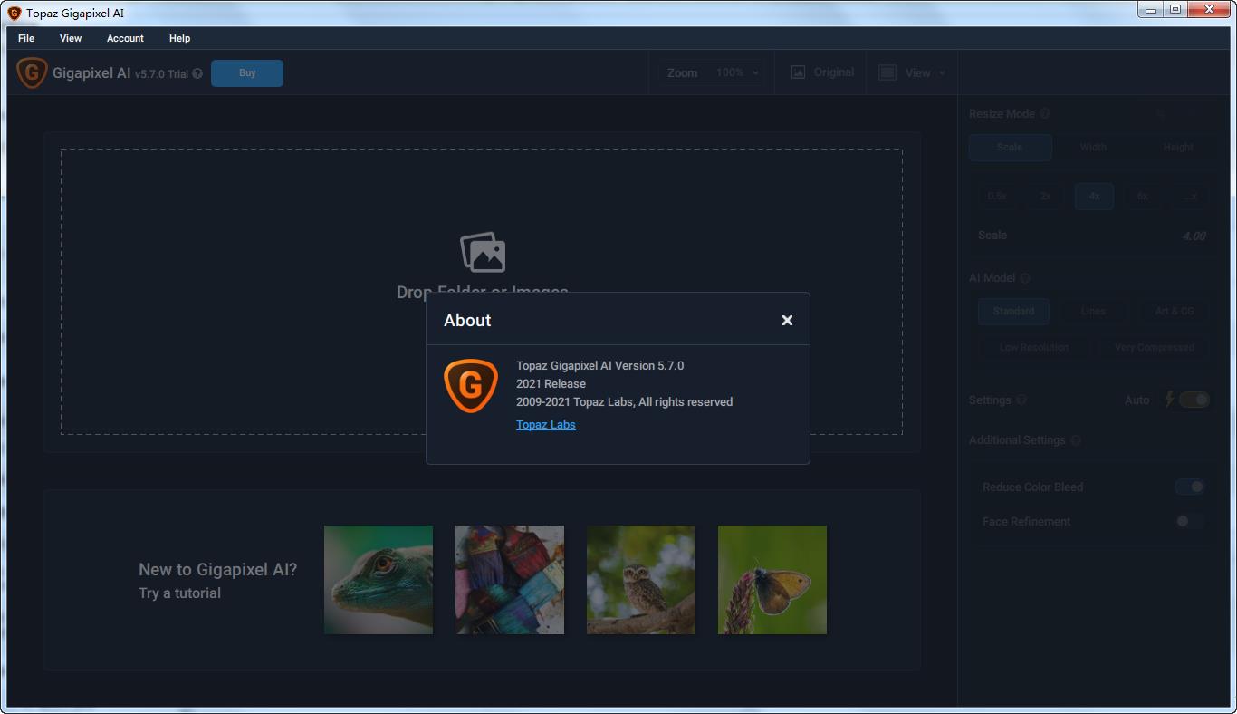The image size is (1237, 714).
Task: Select the Very Compressed AI model
Action: pyautogui.click(x=1155, y=347)
